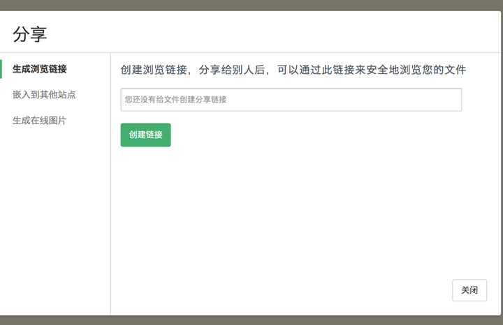This screenshot has width=503, height=325.
Task: Switch to 生成在线图片 tab
Action: point(39,121)
